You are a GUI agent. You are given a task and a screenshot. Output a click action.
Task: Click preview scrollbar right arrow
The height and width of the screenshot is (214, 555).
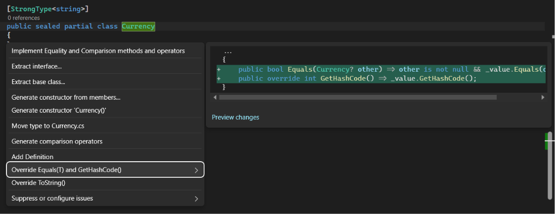point(543,97)
